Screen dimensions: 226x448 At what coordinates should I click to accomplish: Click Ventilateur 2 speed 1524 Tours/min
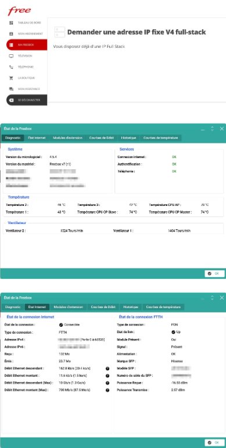point(71,230)
